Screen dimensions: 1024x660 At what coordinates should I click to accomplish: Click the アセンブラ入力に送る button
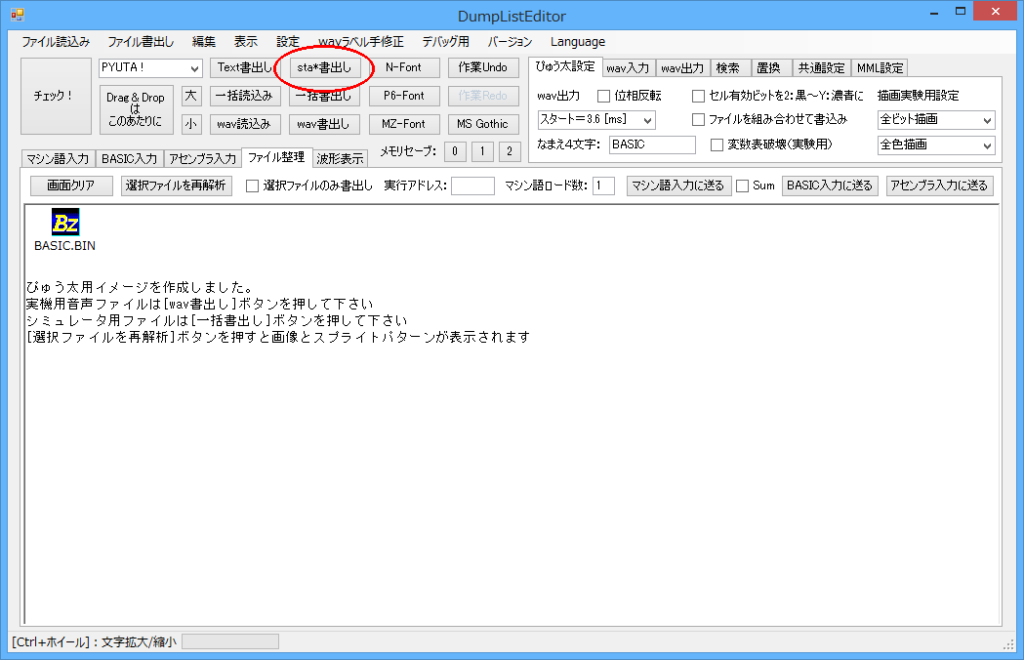(x=940, y=186)
